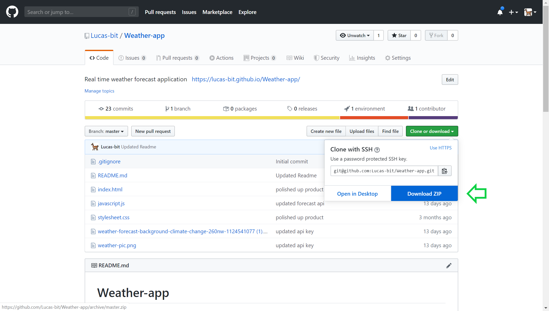Viewport: 549px width, 311px height.
Task: Click Upload files
Action: tap(362, 131)
